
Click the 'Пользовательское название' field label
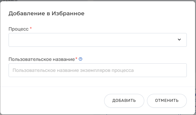(42, 59)
